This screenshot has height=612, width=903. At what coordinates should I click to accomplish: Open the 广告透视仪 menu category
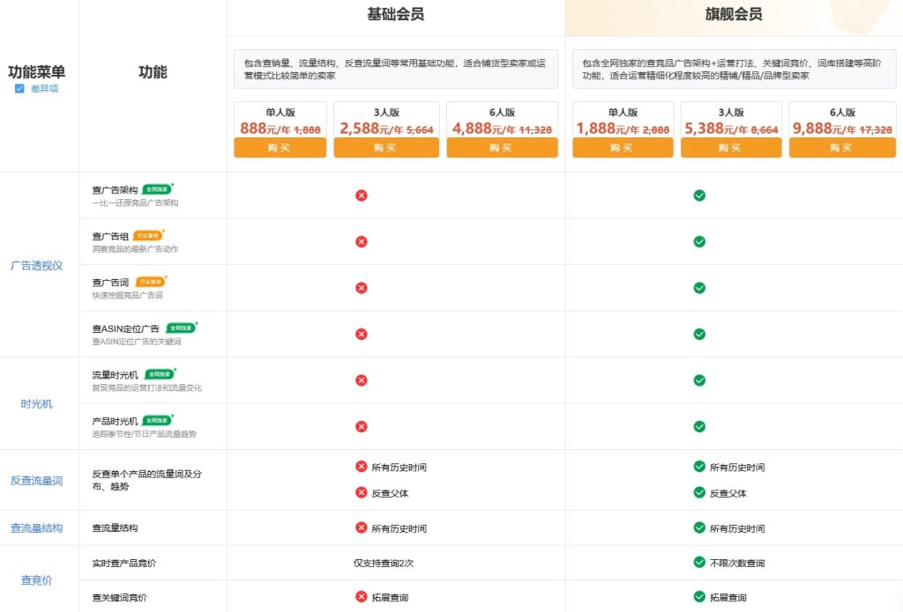pos(36,265)
